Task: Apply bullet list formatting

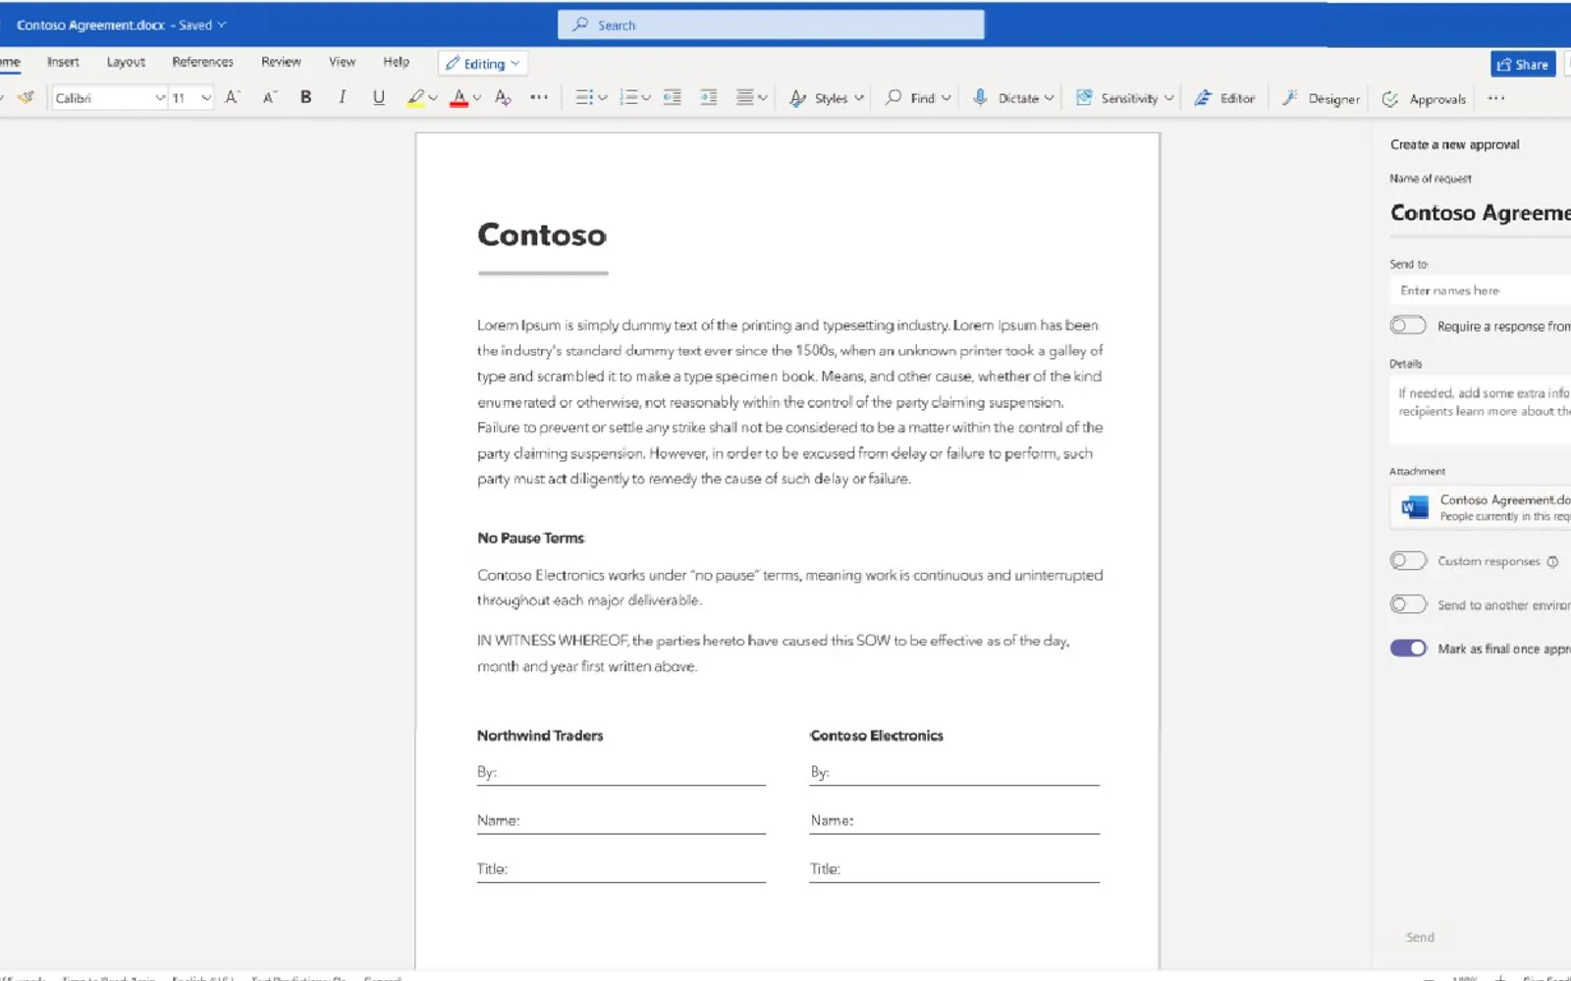Action: [584, 97]
